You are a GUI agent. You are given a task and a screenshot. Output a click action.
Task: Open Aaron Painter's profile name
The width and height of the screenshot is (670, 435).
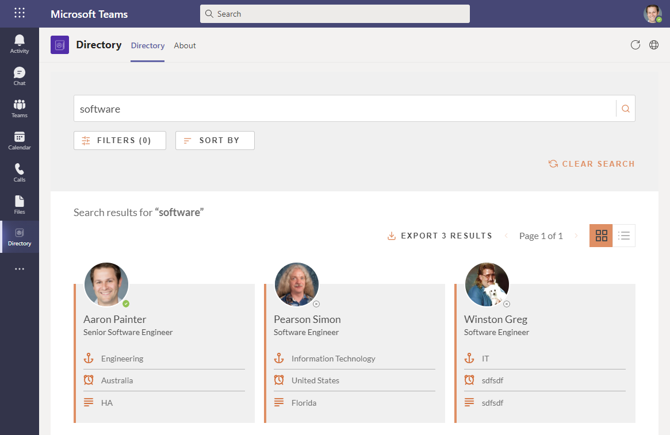pos(114,319)
